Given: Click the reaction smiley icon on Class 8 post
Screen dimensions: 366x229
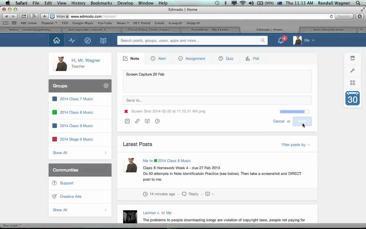Looking at the screenshot, I should (x=207, y=194).
